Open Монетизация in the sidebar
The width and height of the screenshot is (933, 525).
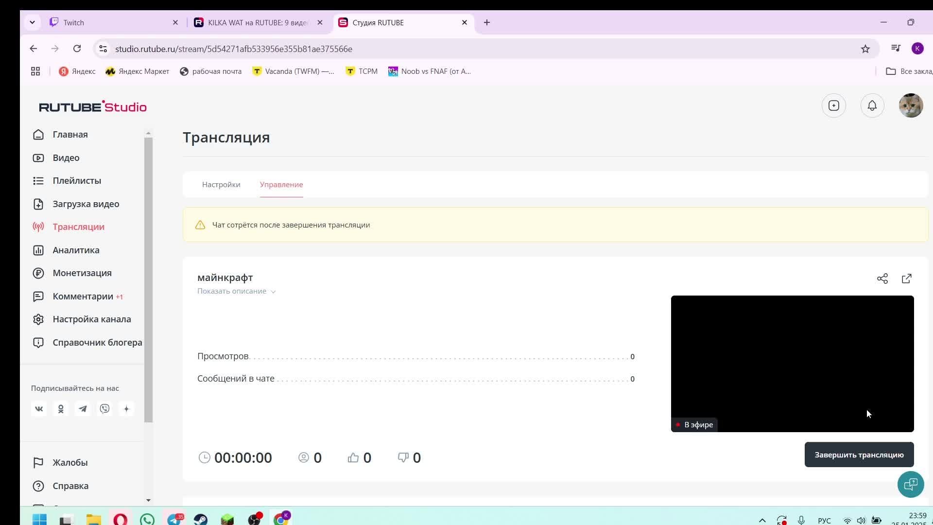[82, 273]
